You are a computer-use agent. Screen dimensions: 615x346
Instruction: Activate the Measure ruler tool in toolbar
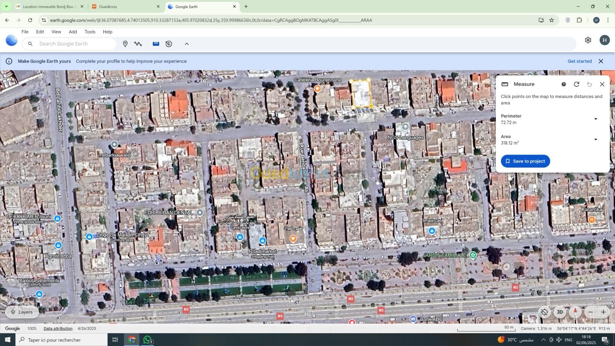[x=156, y=44]
